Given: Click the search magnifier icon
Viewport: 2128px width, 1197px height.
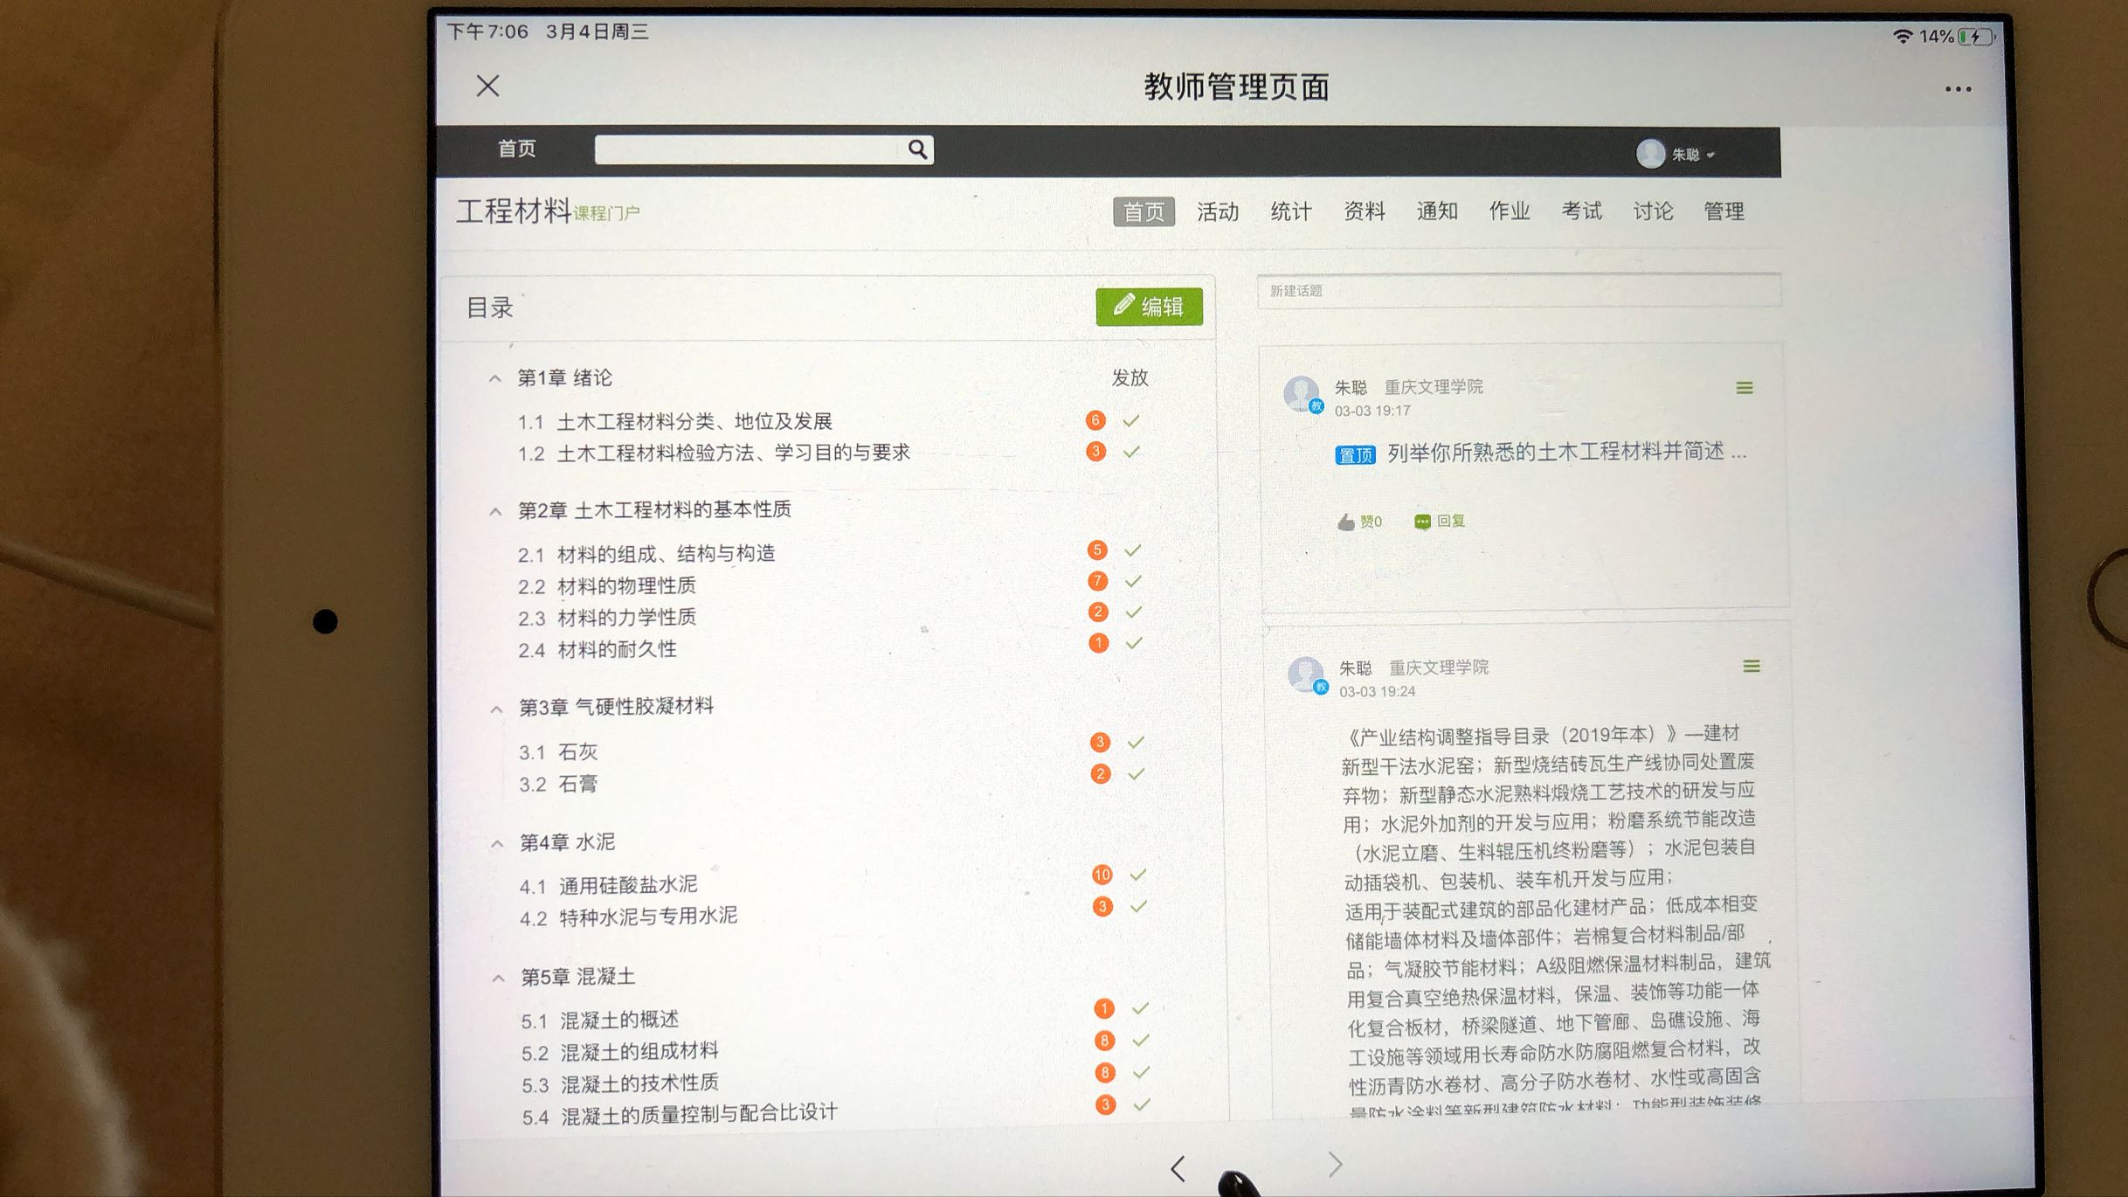Looking at the screenshot, I should [917, 149].
